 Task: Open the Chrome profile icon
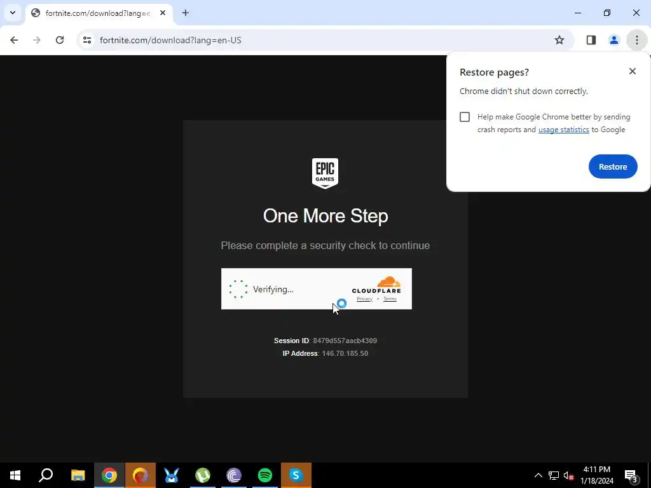[613, 40]
